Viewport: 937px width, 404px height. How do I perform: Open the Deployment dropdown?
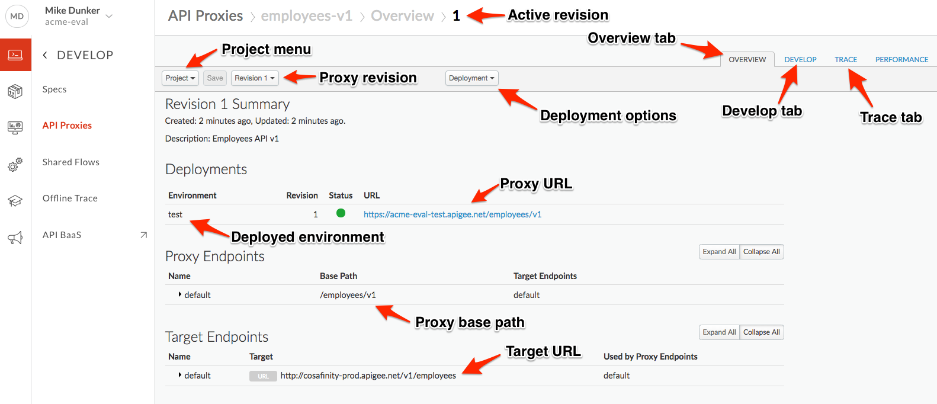pyautogui.click(x=471, y=78)
